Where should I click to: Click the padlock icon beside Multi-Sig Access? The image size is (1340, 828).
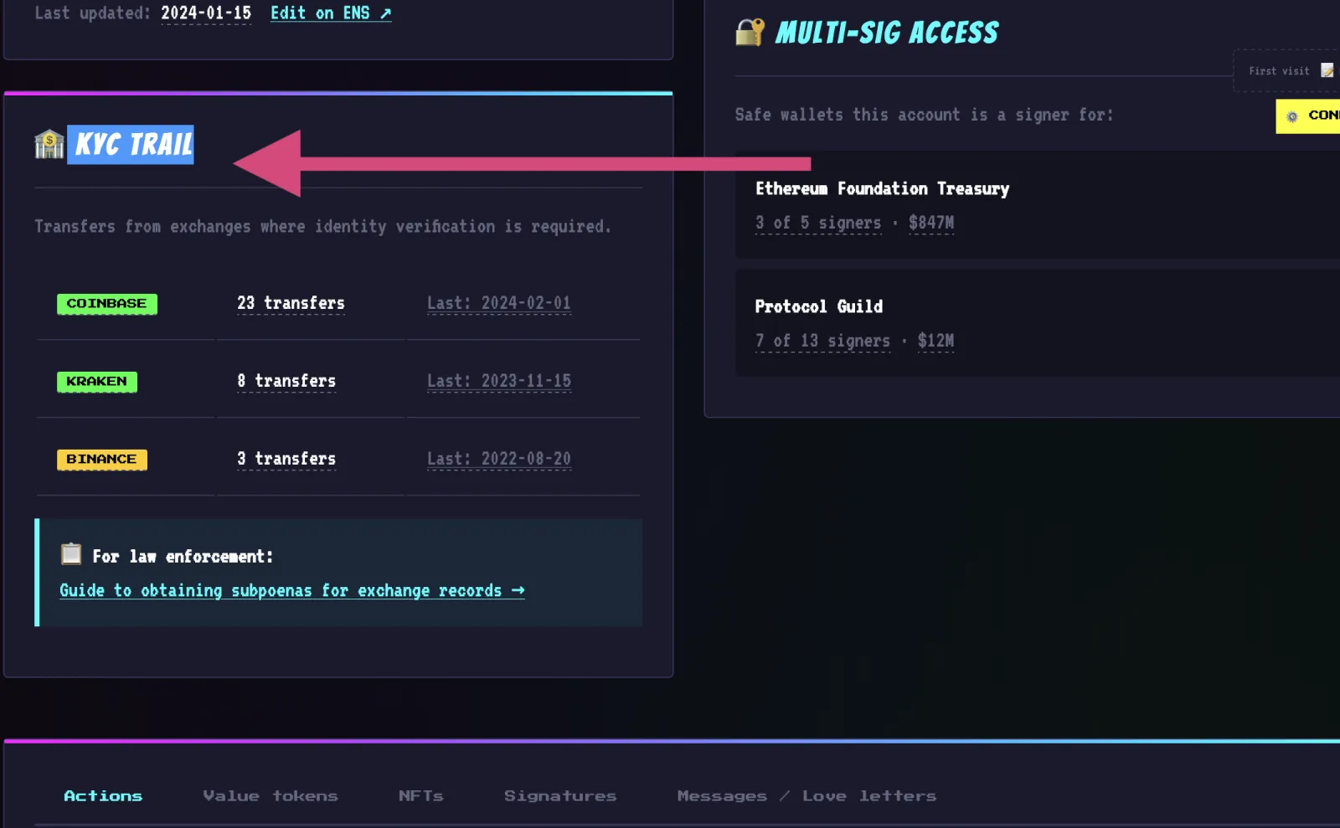(x=750, y=32)
